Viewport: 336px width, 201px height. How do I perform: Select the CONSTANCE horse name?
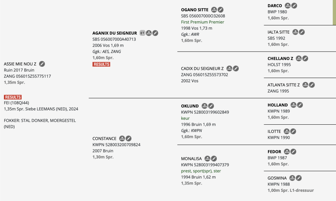pos(104,138)
